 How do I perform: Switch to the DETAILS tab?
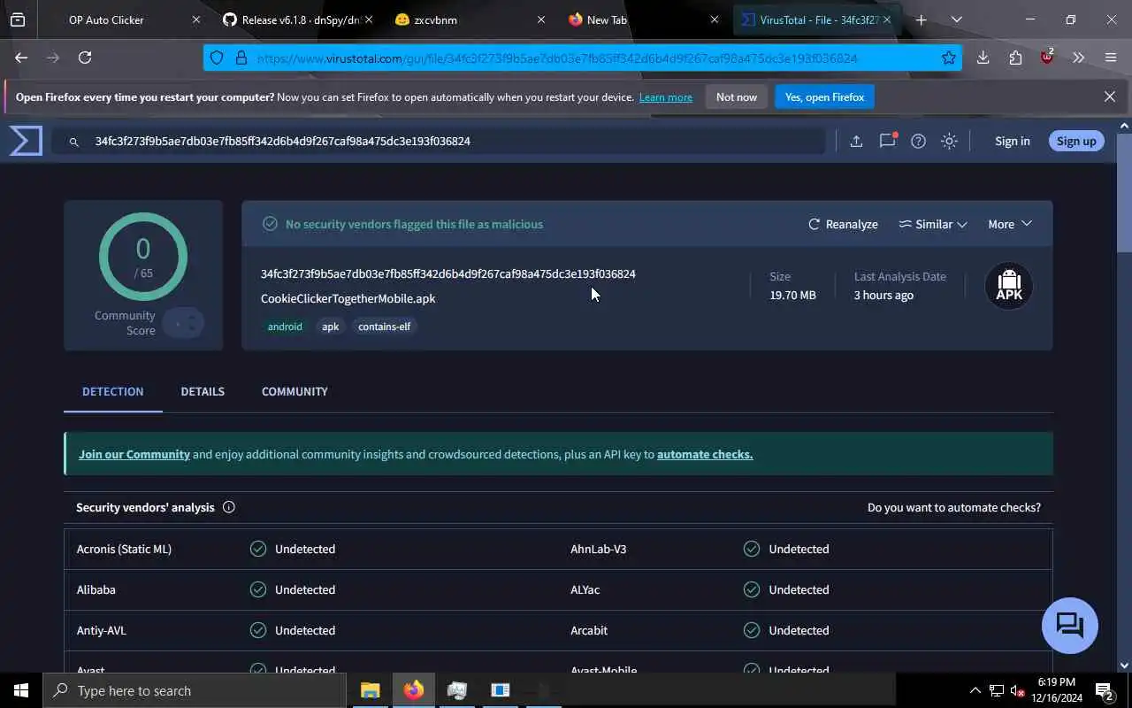point(203,391)
